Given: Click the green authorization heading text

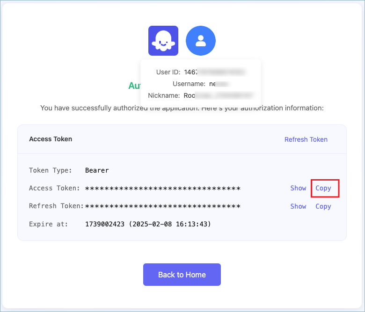Looking at the screenshot, I should [135, 86].
